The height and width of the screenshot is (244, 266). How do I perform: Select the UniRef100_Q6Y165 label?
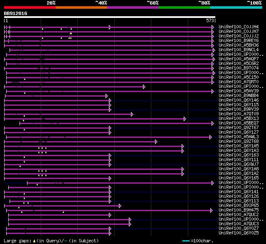click(x=239, y=178)
